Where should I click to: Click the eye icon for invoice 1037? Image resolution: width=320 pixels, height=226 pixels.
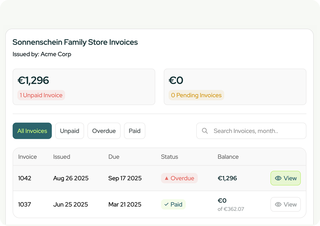[x=278, y=204]
